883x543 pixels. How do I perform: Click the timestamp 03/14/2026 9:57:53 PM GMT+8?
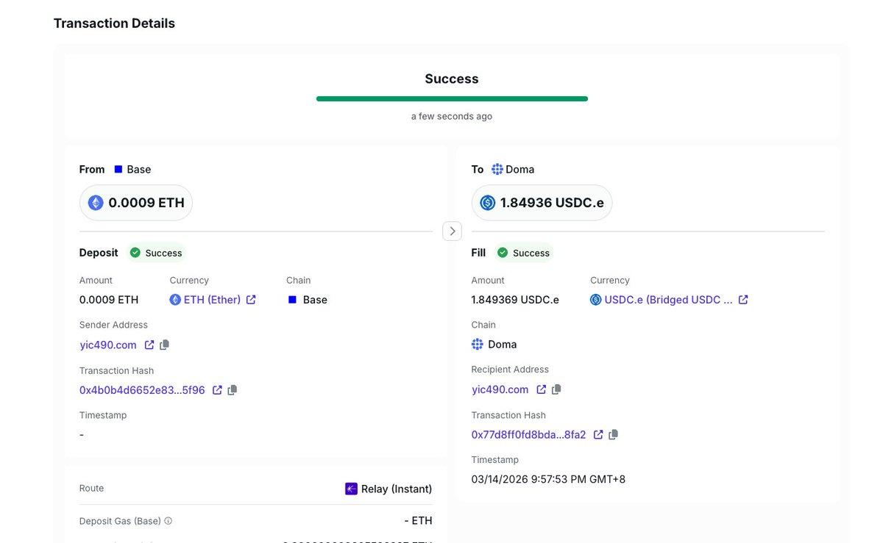[549, 479]
